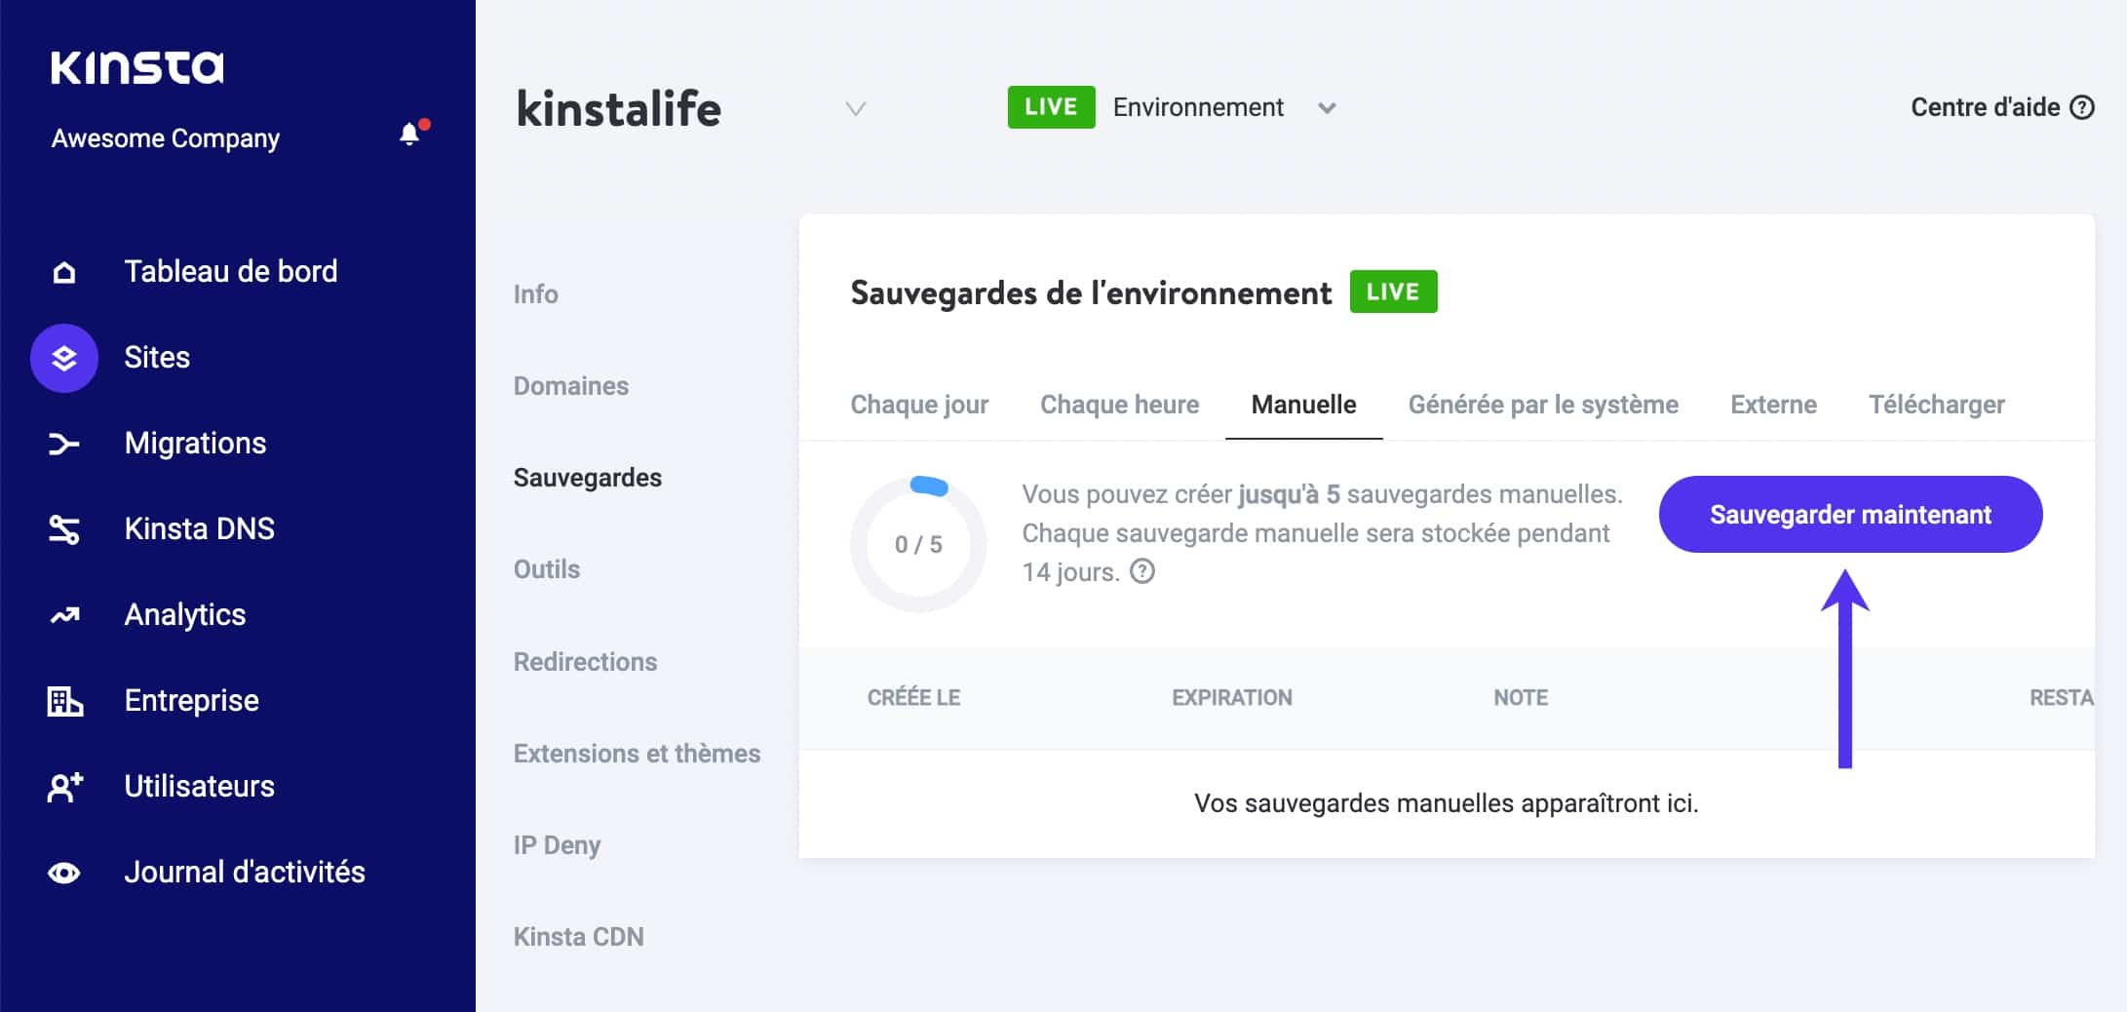The height and width of the screenshot is (1012, 2127).
Task: Open the Domaines section
Action: pyautogui.click(x=569, y=386)
